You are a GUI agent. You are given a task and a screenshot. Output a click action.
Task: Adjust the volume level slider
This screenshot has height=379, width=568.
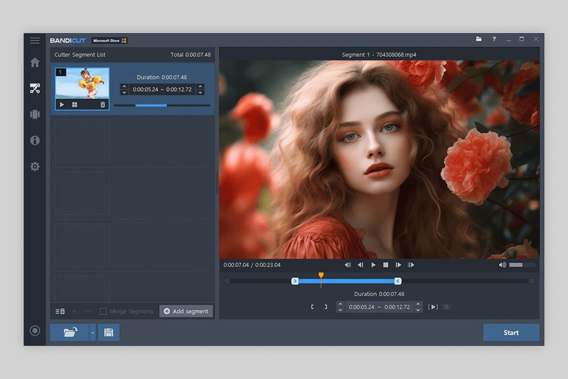522,265
